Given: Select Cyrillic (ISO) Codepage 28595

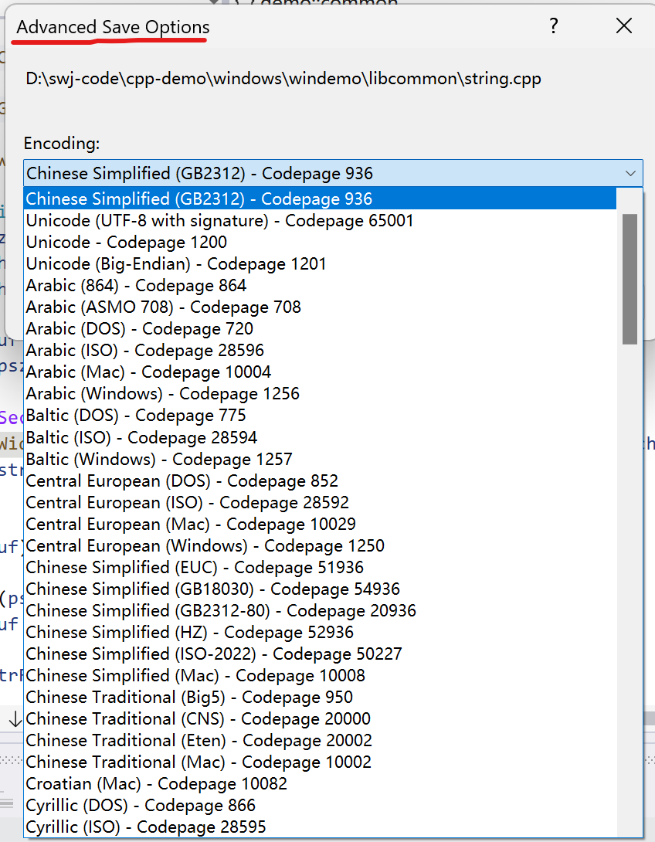Looking at the screenshot, I should 146,827.
